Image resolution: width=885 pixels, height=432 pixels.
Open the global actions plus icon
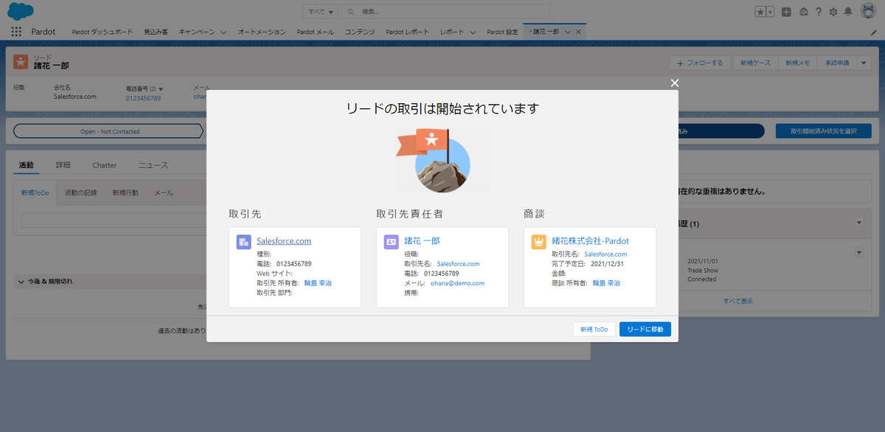pos(787,12)
